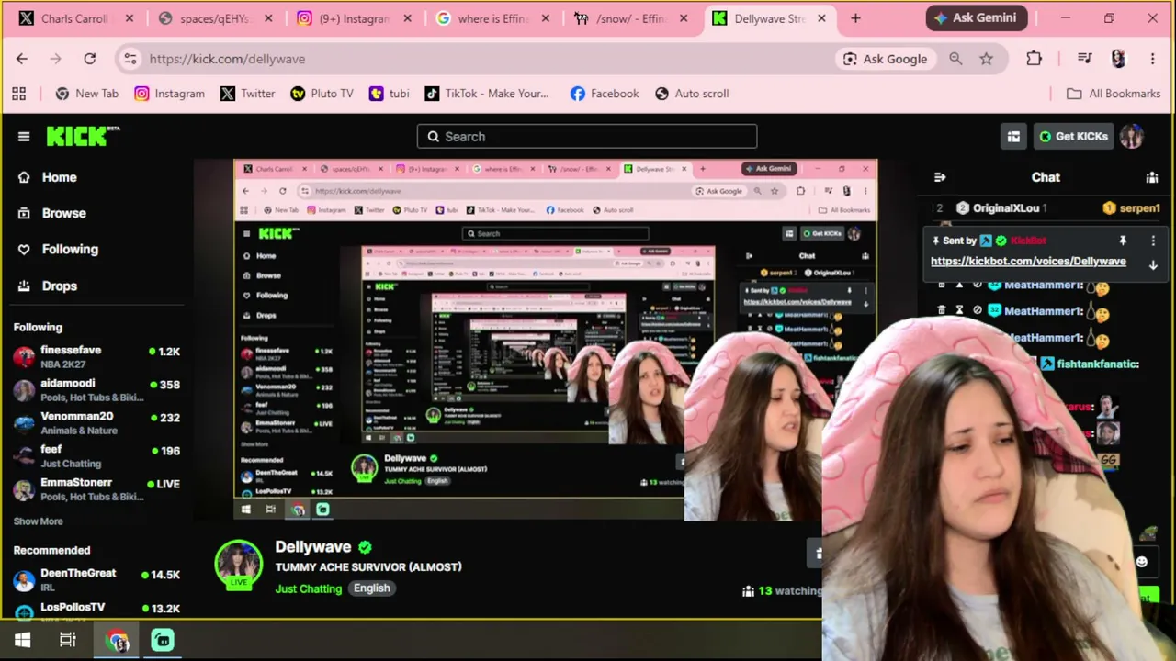Open pinned message options menu

(1153, 241)
